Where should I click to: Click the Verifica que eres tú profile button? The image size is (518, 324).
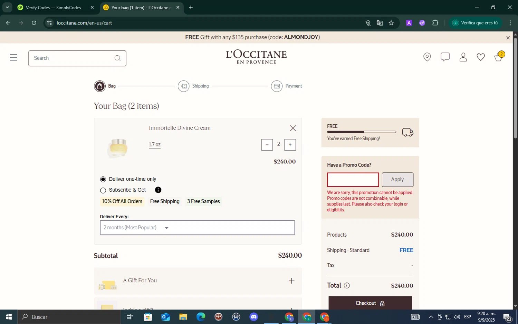click(x=476, y=23)
